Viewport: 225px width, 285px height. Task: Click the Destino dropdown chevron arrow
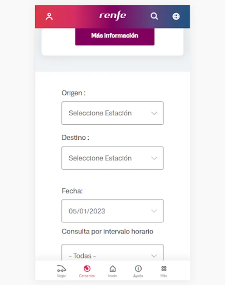coord(154,158)
